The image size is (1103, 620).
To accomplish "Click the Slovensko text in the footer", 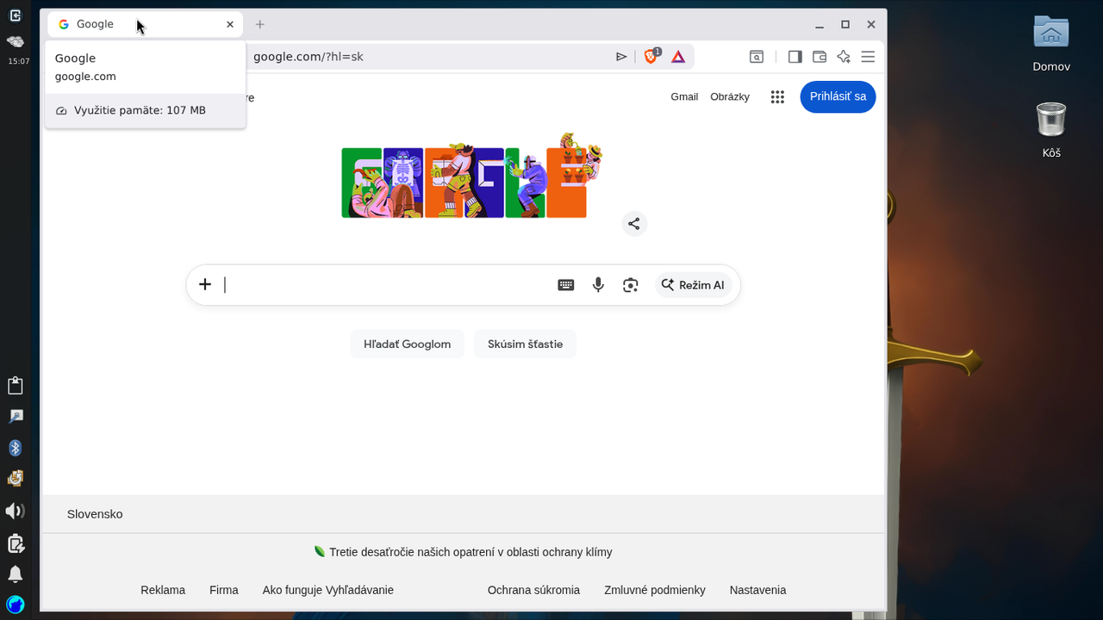I will (x=95, y=514).
